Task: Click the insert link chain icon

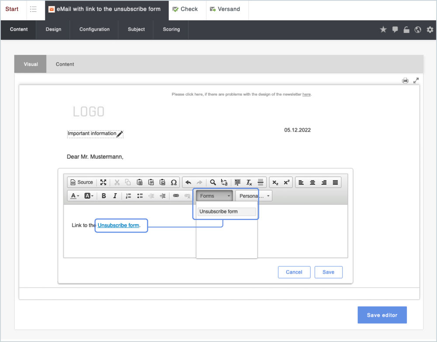Action: pos(176,196)
